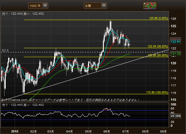Click the cyan 122.91 price tag
This screenshot has width=186, height=134.
(175, 42)
